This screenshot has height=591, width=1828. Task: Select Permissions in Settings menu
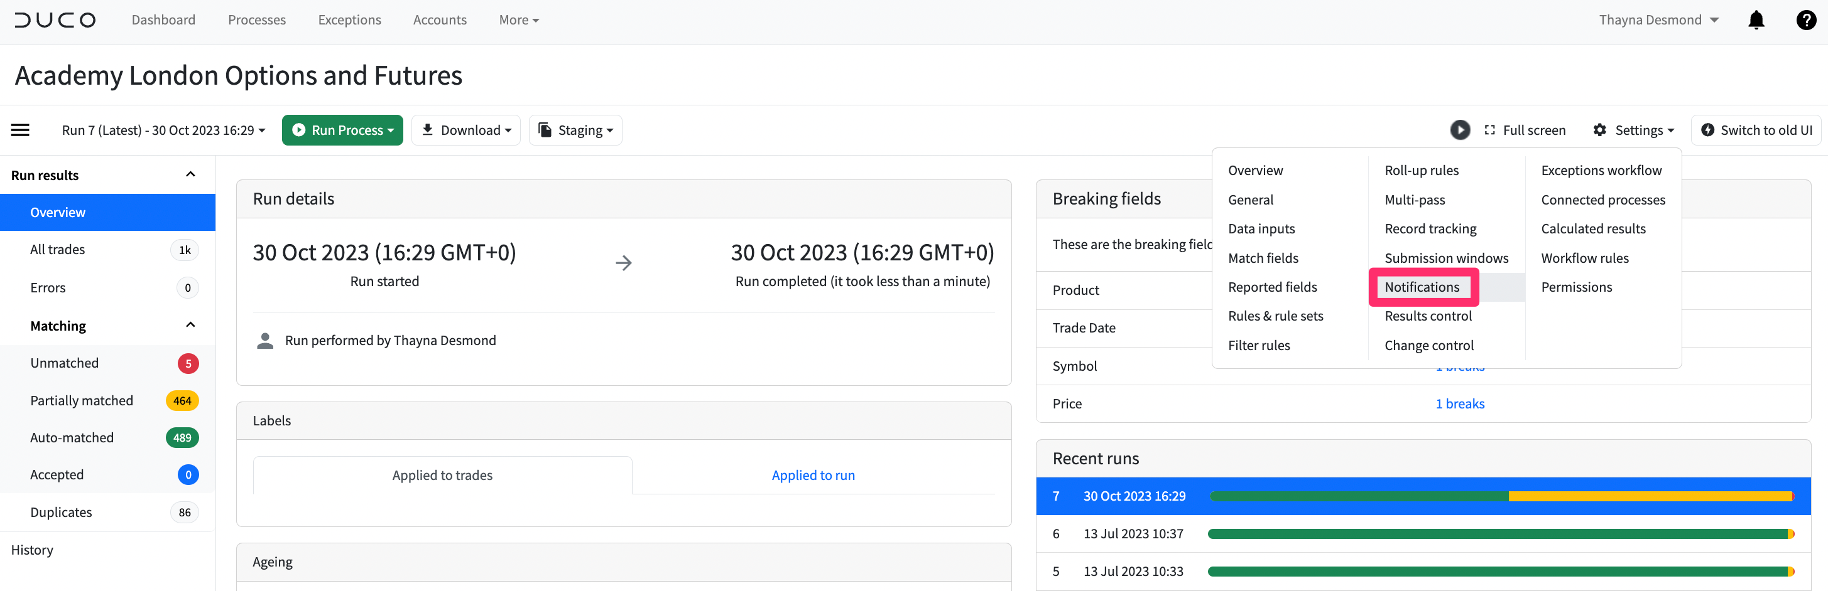coord(1577,287)
